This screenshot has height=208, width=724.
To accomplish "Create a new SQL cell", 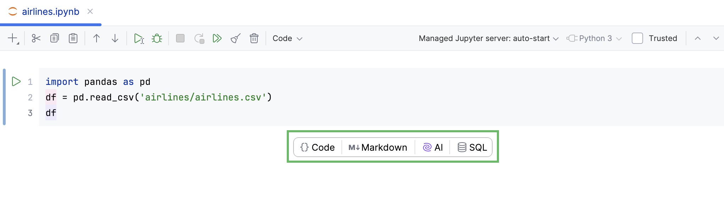I will [x=472, y=148].
